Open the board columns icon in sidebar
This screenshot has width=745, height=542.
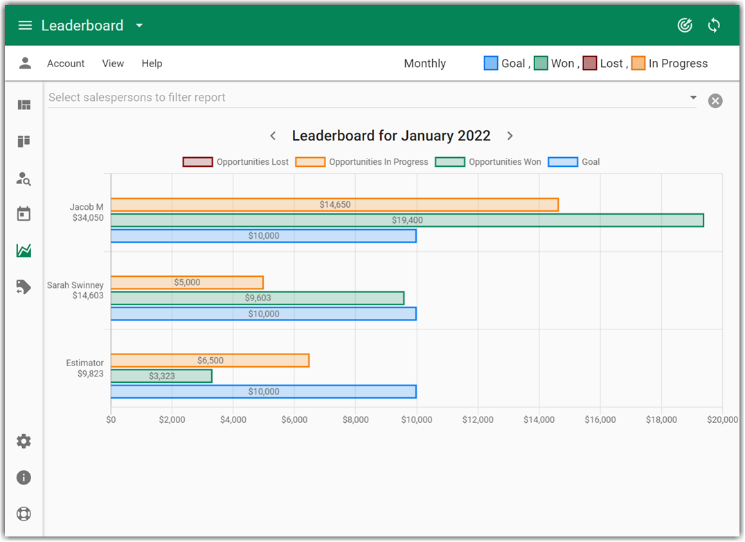[24, 141]
